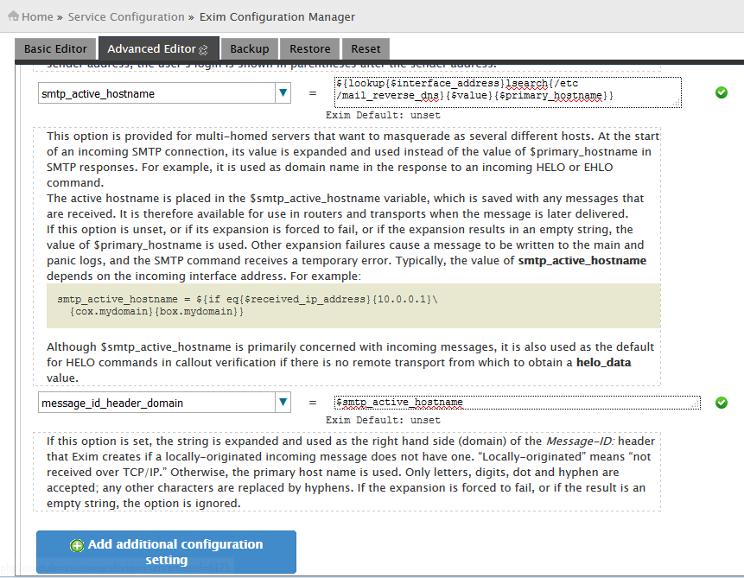
Task: Click the Home icon in the breadcrumb
Action: tap(13, 16)
